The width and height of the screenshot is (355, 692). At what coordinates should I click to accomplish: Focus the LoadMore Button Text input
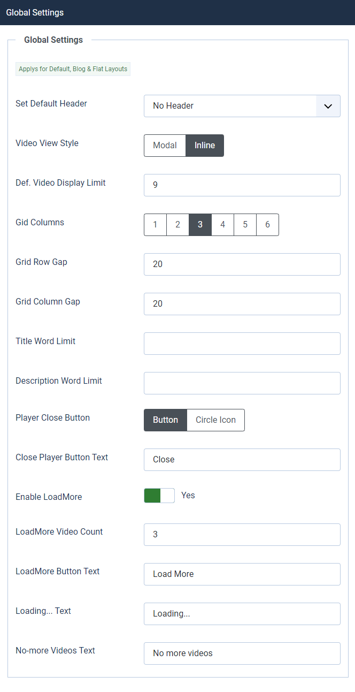(x=242, y=574)
